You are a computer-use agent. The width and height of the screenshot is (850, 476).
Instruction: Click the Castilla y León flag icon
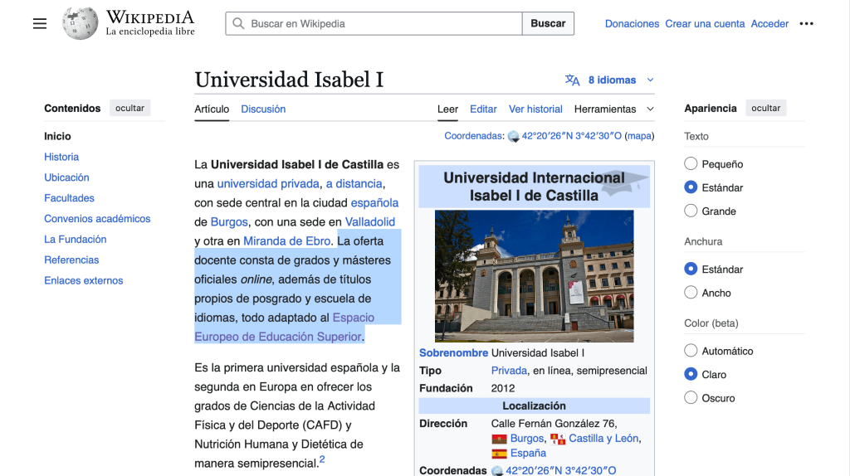557,439
